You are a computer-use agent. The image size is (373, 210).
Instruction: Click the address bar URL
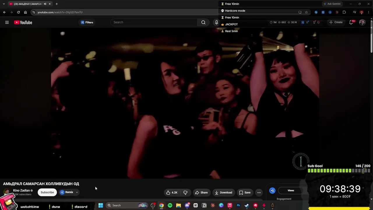(60, 12)
